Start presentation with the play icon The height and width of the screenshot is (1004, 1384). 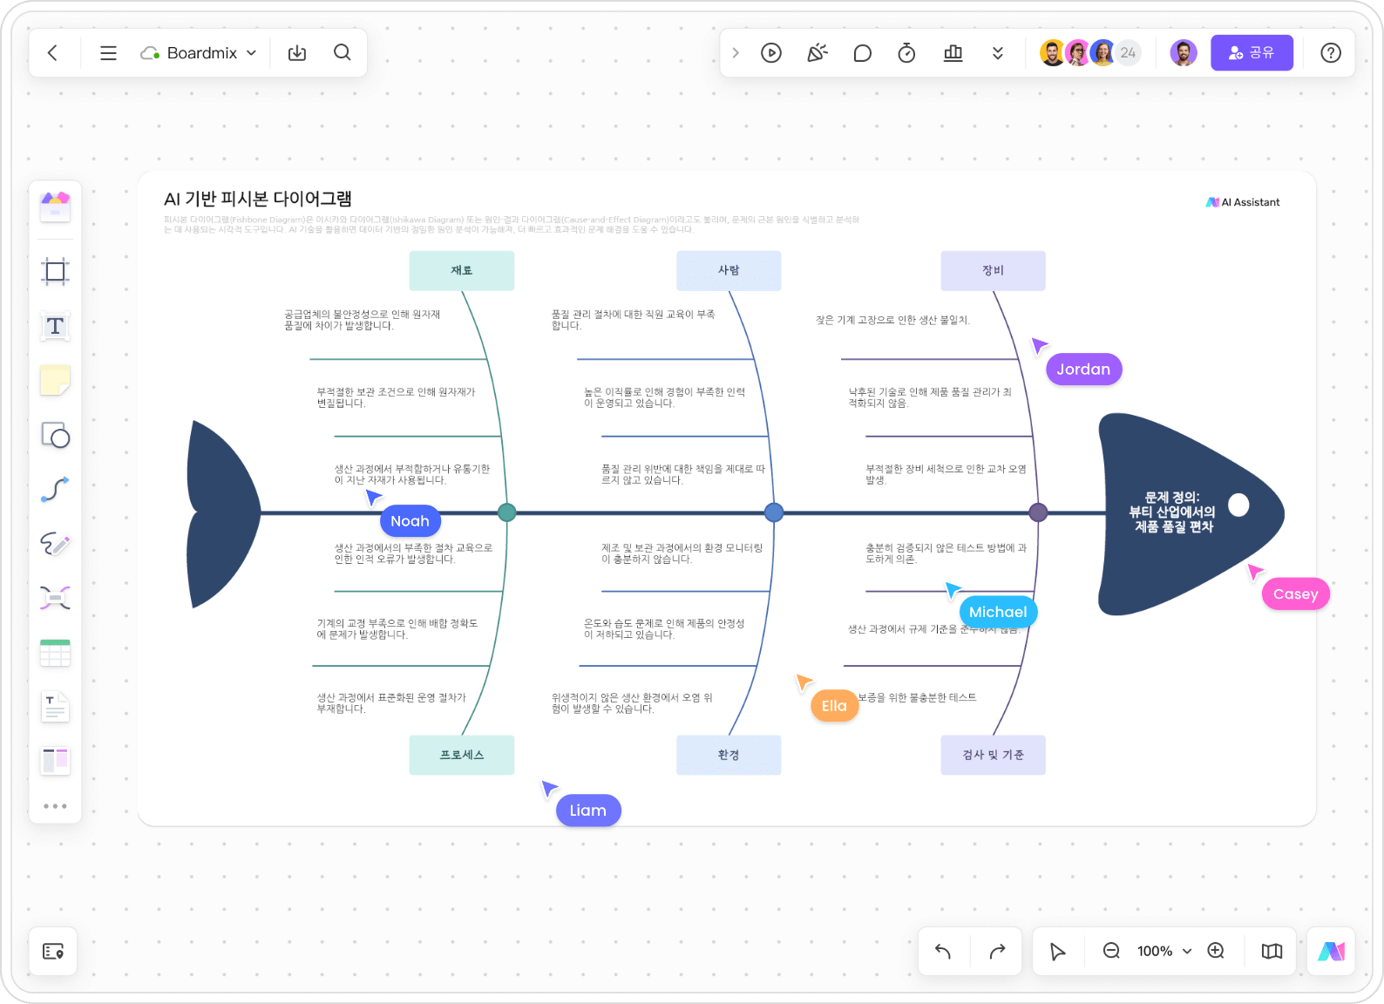point(771,53)
